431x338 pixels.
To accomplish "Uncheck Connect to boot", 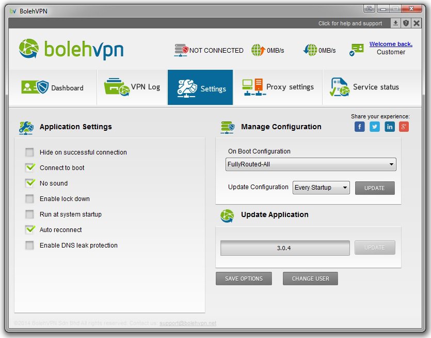I will coord(30,167).
